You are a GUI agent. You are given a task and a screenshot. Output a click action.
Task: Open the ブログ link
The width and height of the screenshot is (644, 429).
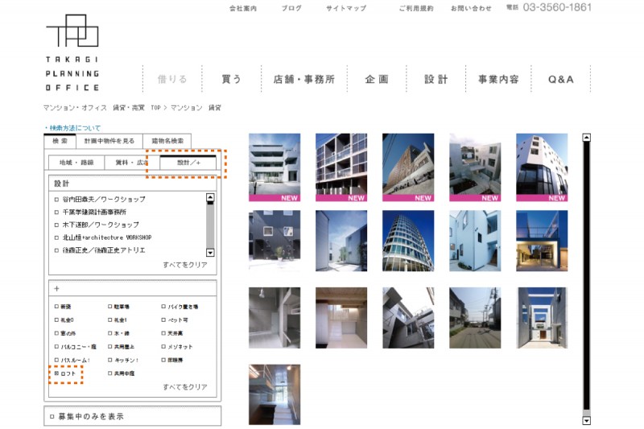(x=291, y=8)
